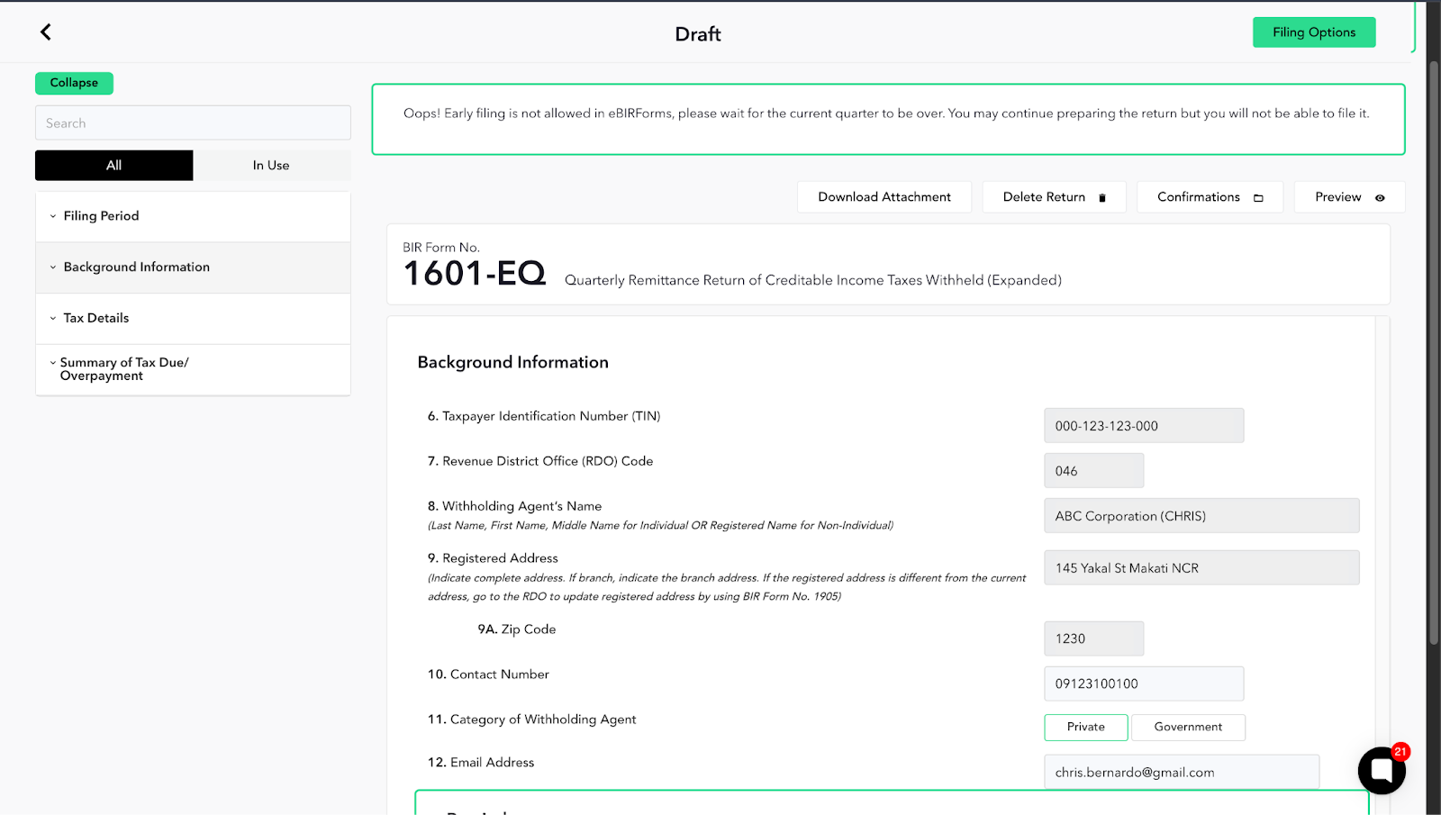Click the eye icon on Preview
The image size is (1441, 815).
coord(1380,198)
